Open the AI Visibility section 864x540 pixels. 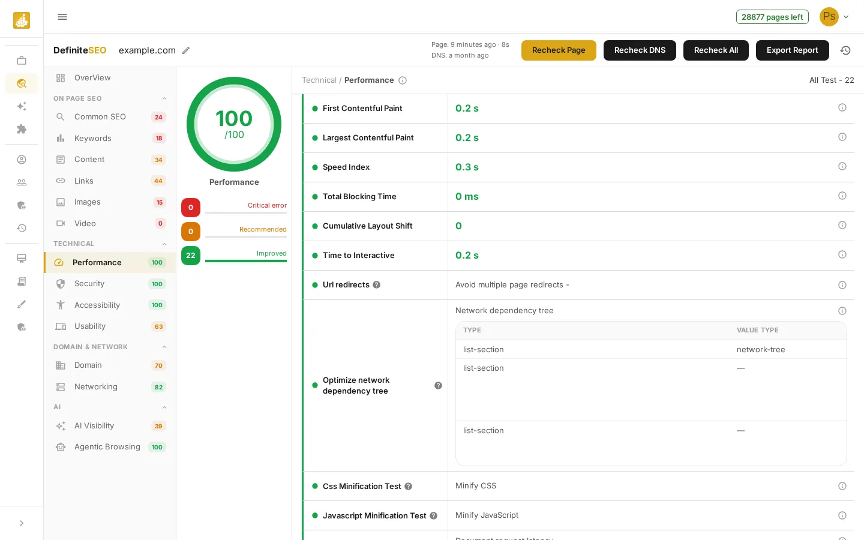click(110, 426)
